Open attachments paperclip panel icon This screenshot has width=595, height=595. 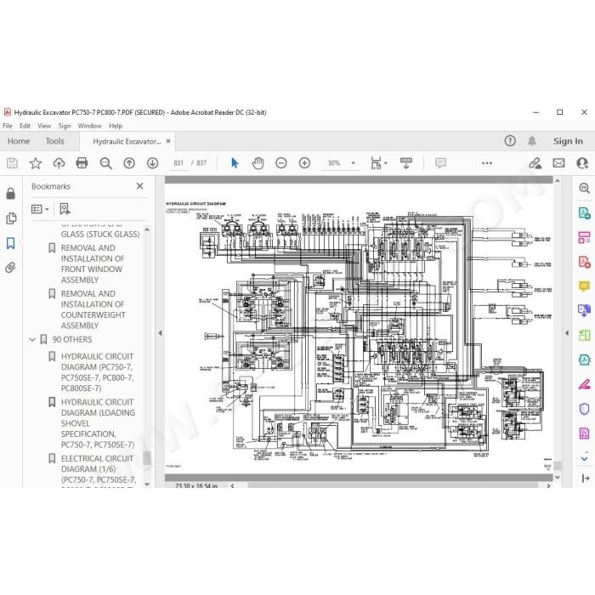[10, 268]
